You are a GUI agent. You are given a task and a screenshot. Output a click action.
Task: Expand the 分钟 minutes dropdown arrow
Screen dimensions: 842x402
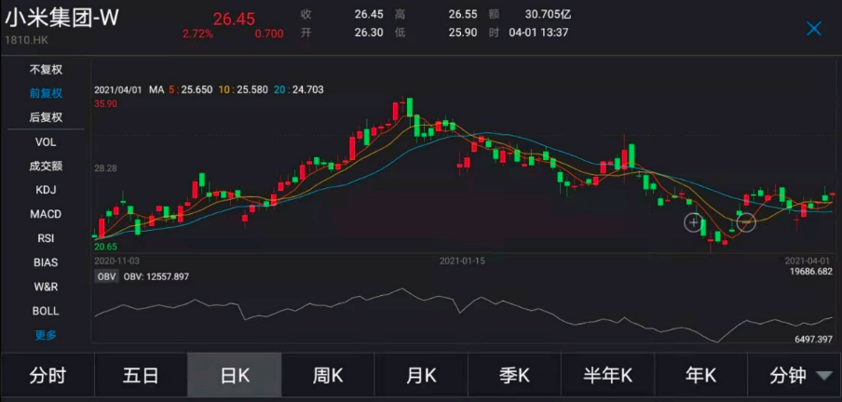pyautogui.click(x=823, y=376)
